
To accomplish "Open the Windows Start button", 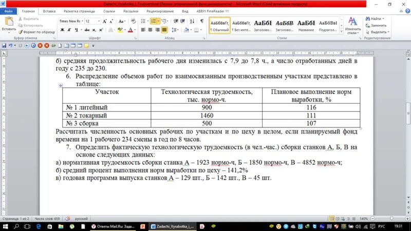I will 5,226.
